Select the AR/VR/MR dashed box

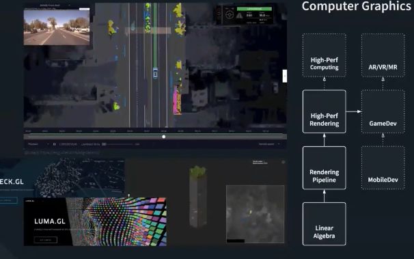383,55
